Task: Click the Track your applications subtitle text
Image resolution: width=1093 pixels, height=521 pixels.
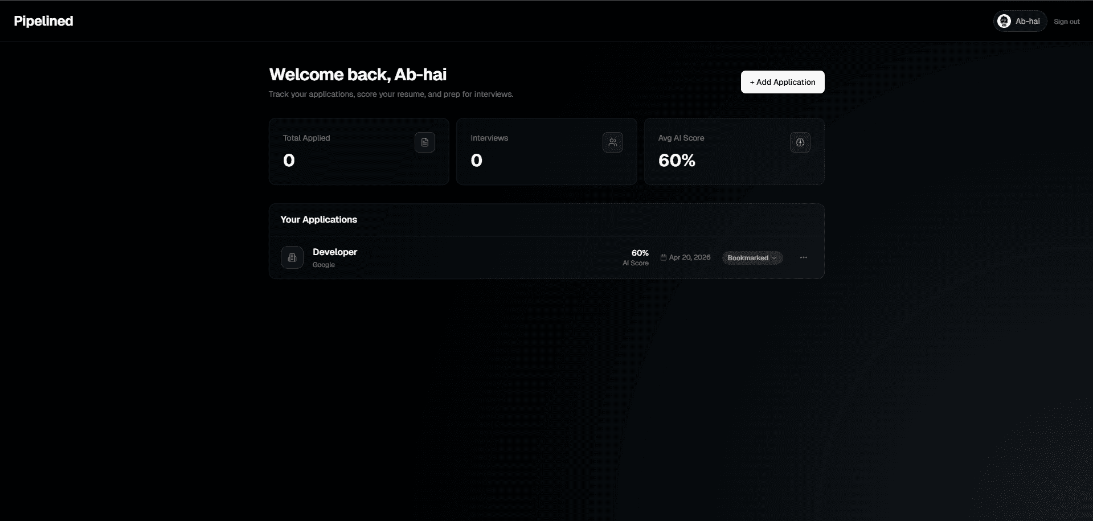Action: (391, 94)
